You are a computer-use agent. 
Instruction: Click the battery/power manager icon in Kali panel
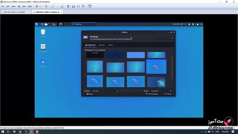coord(193,24)
